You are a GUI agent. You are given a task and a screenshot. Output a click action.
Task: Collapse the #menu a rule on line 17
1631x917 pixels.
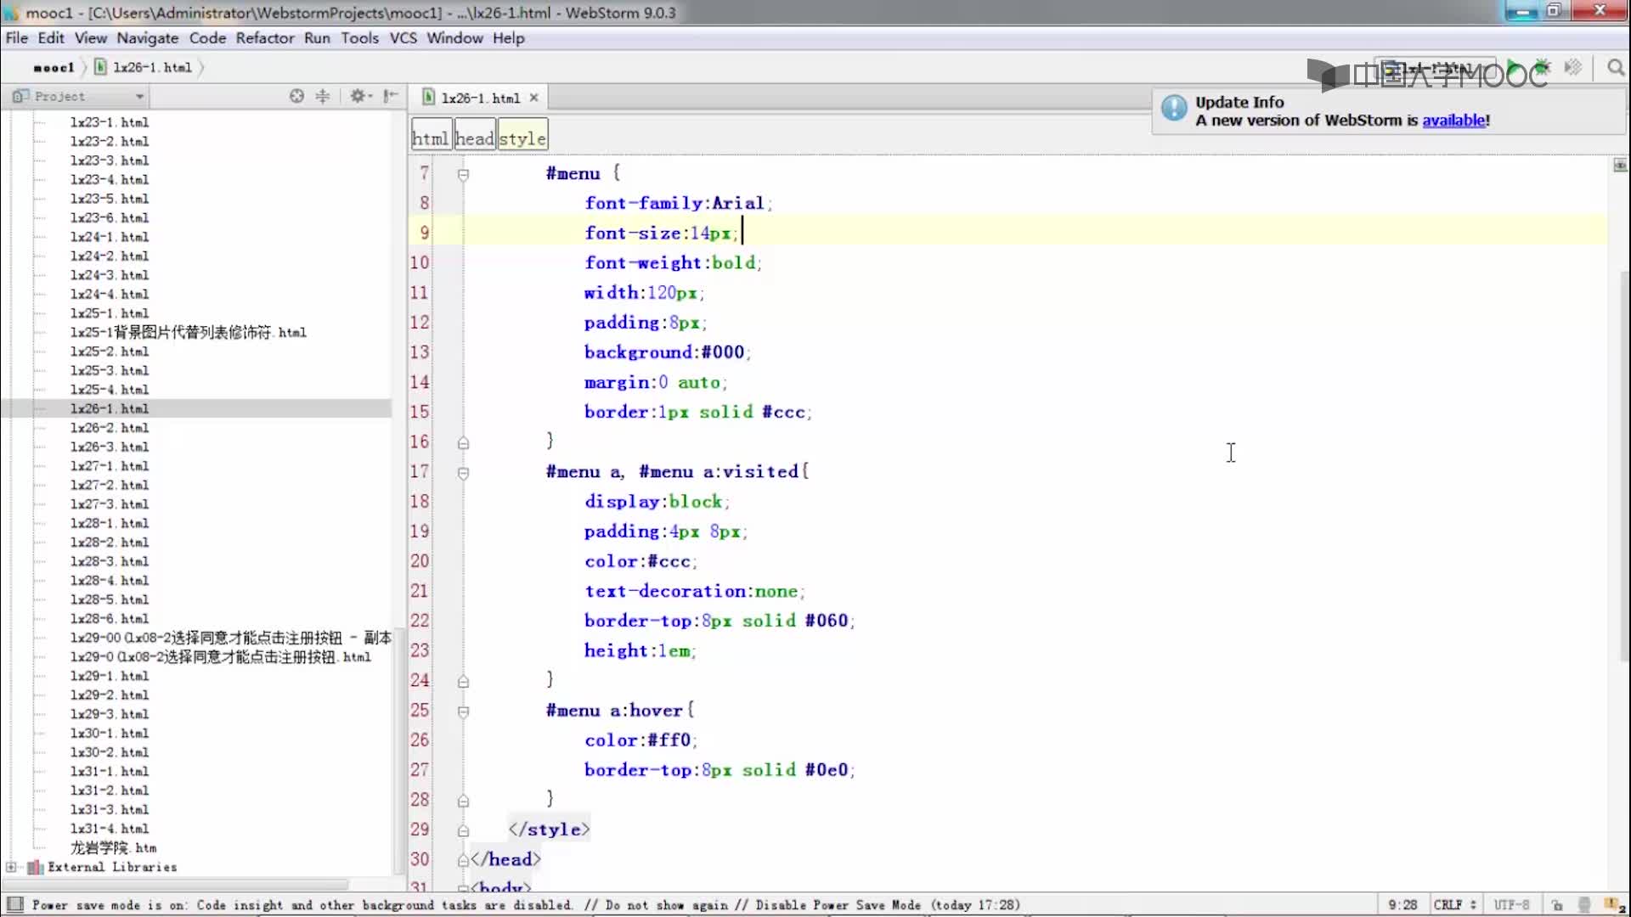(463, 473)
